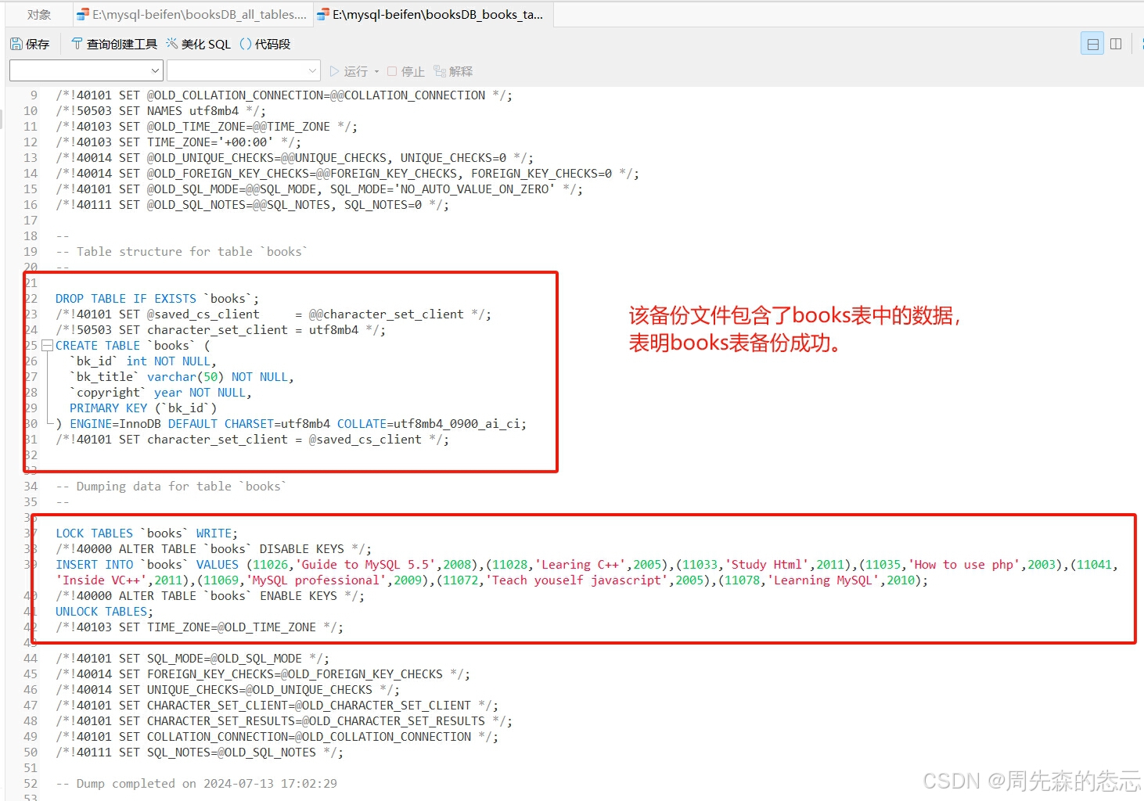
Task: Click the 'SET TIME_ZONE=@OLD_TIME_ZONE' line
Action: tap(200, 627)
